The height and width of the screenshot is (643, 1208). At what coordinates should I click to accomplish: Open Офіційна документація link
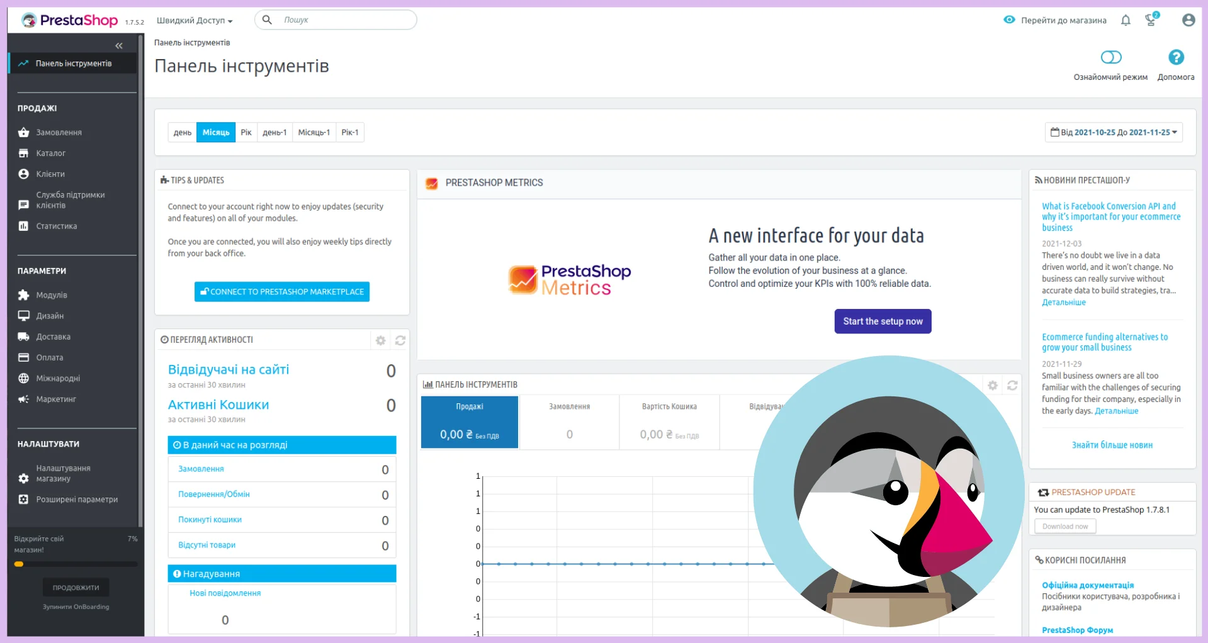(1088, 585)
